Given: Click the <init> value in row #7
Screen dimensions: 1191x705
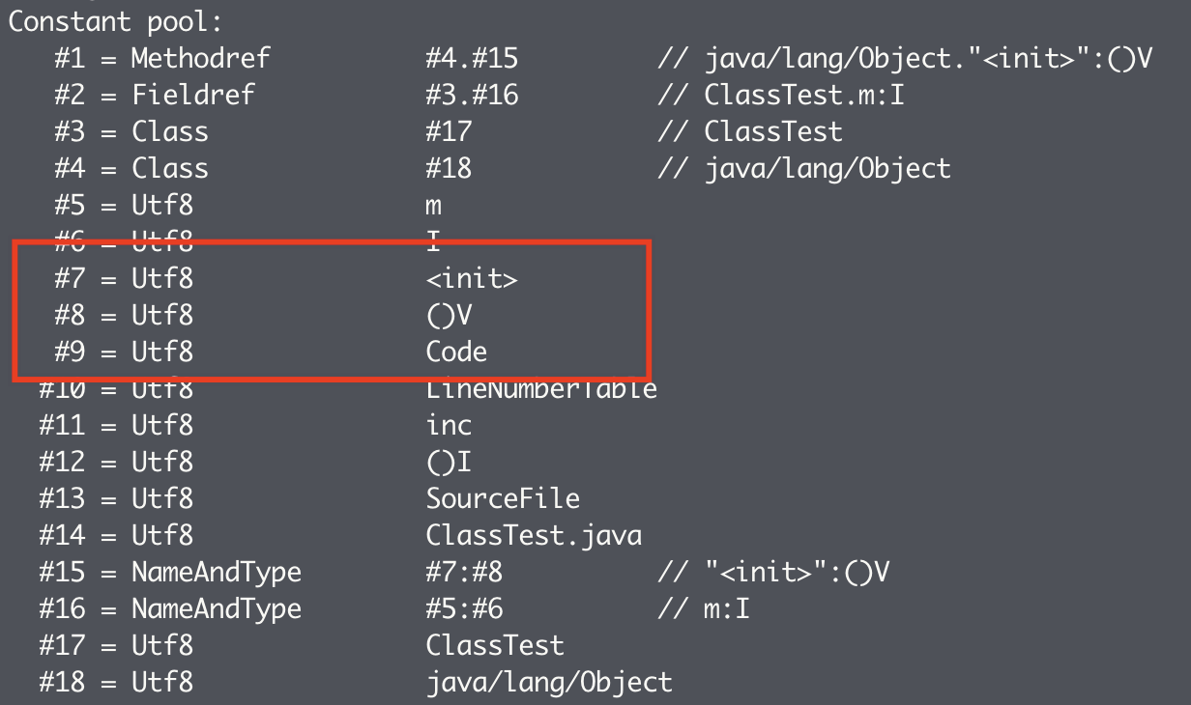Looking at the screenshot, I should pyautogui.click(x=472, y=279).
